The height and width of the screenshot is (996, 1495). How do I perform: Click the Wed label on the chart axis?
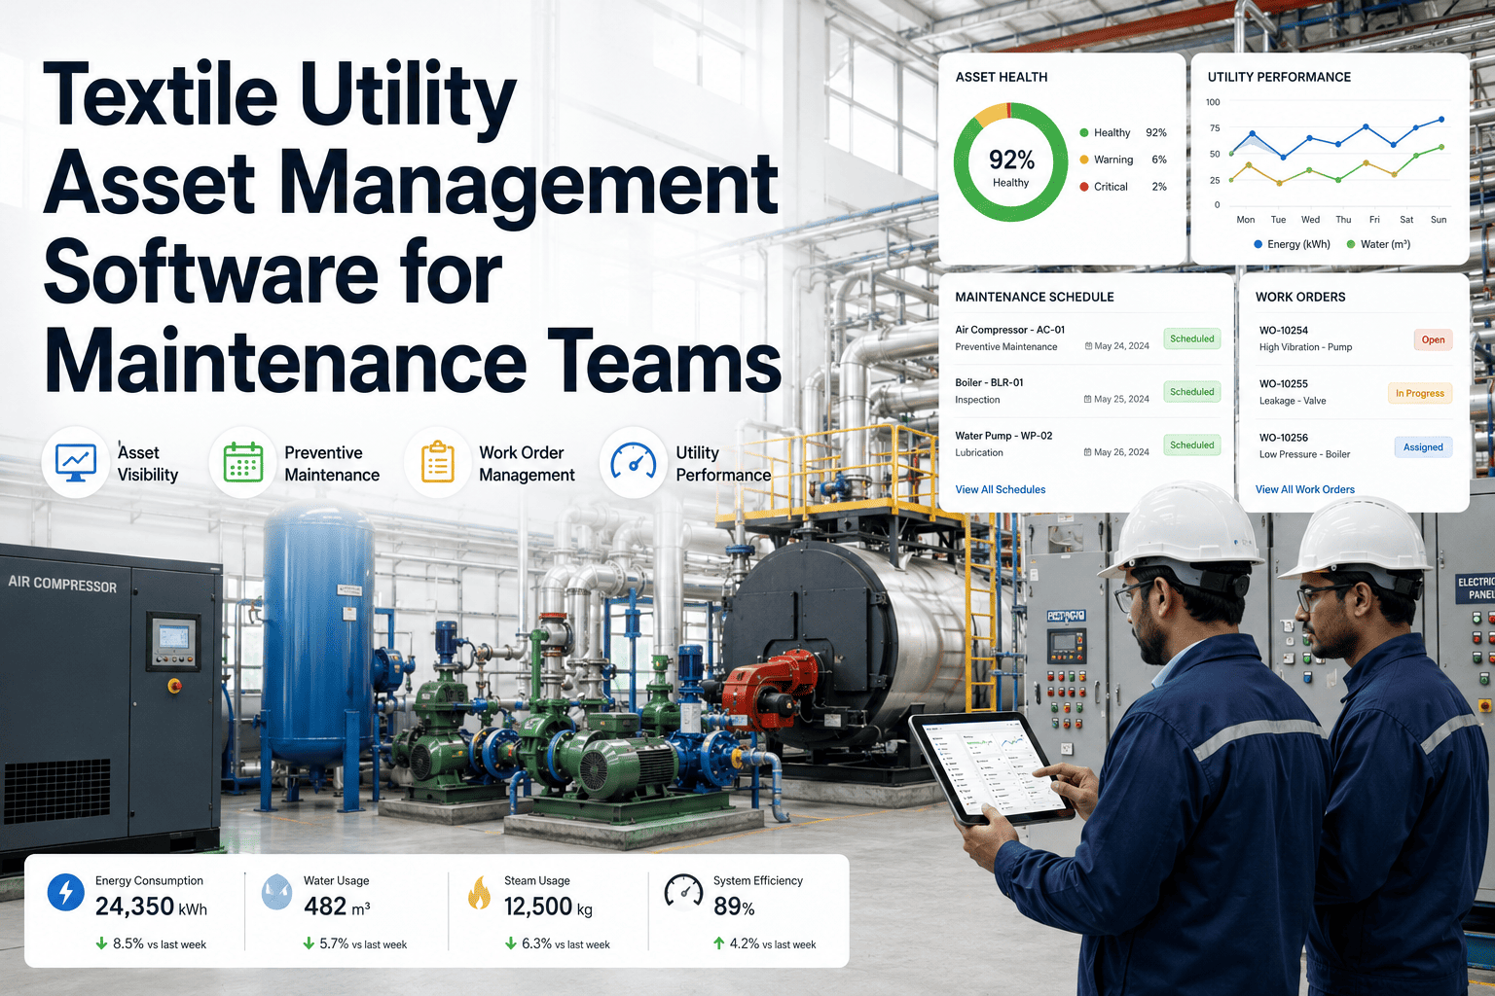[1311, 220]
